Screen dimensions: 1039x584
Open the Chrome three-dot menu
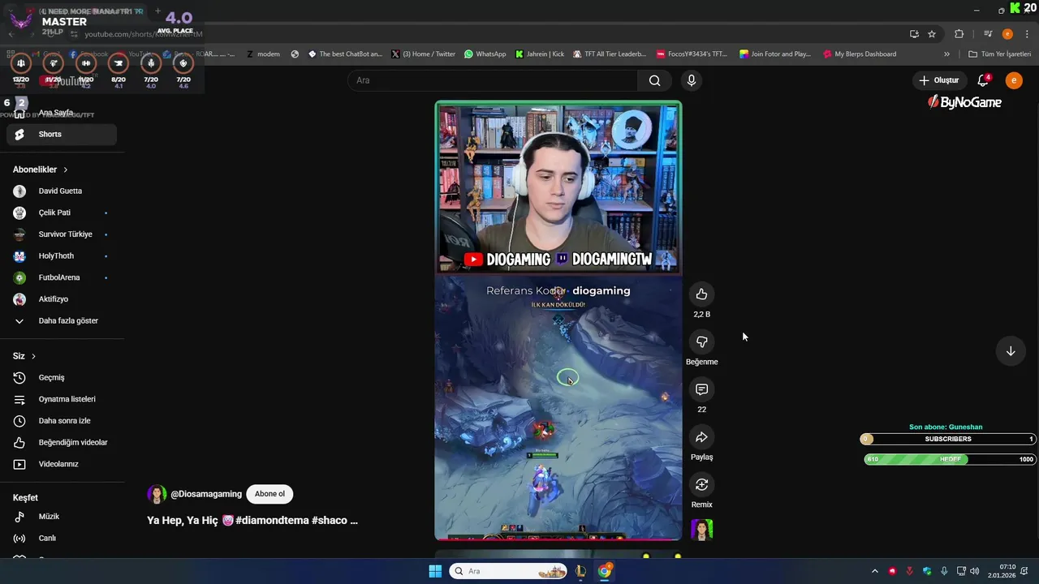coord(1028,34)
